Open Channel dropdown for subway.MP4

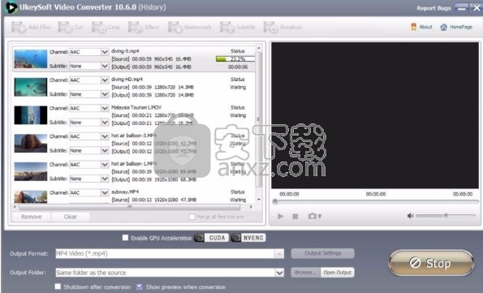click(105, 192)
